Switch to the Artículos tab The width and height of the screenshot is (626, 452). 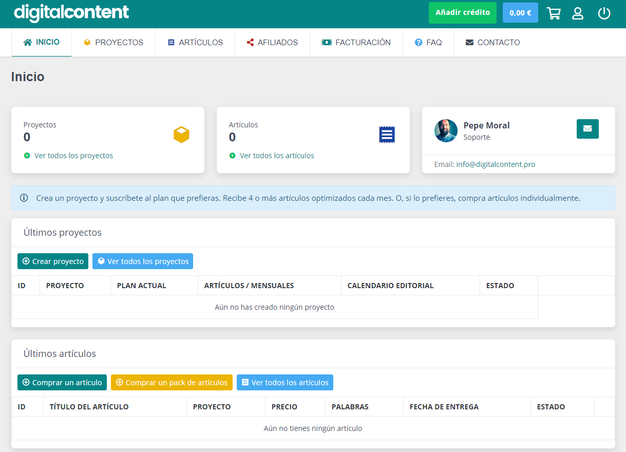coord(195,43)
